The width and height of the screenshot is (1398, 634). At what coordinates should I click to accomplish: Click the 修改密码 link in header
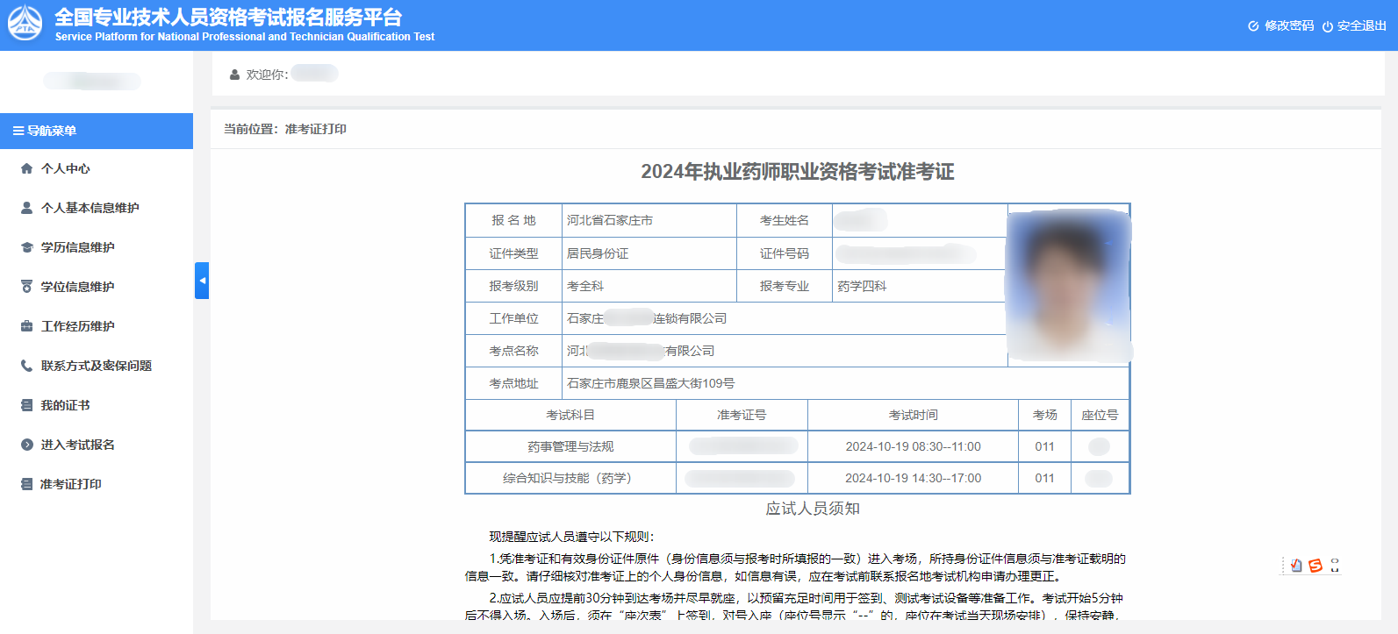click(1281, 25)
